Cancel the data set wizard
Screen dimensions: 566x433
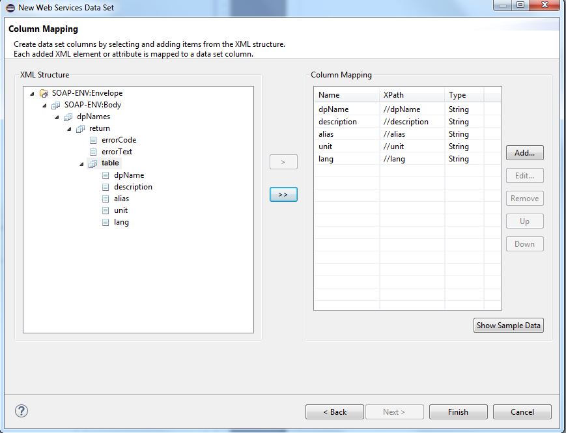pyautogui.click(x=522, y=412)
